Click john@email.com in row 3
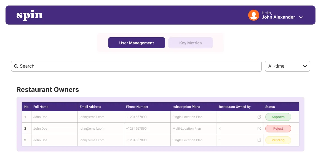321x168 pixels. tap(92, 140)
